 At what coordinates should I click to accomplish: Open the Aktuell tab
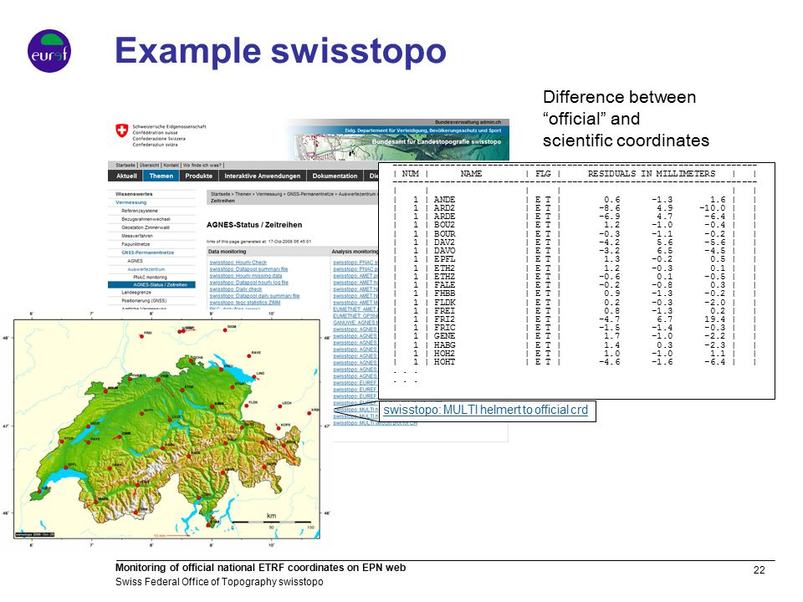(x=126, y=176)
